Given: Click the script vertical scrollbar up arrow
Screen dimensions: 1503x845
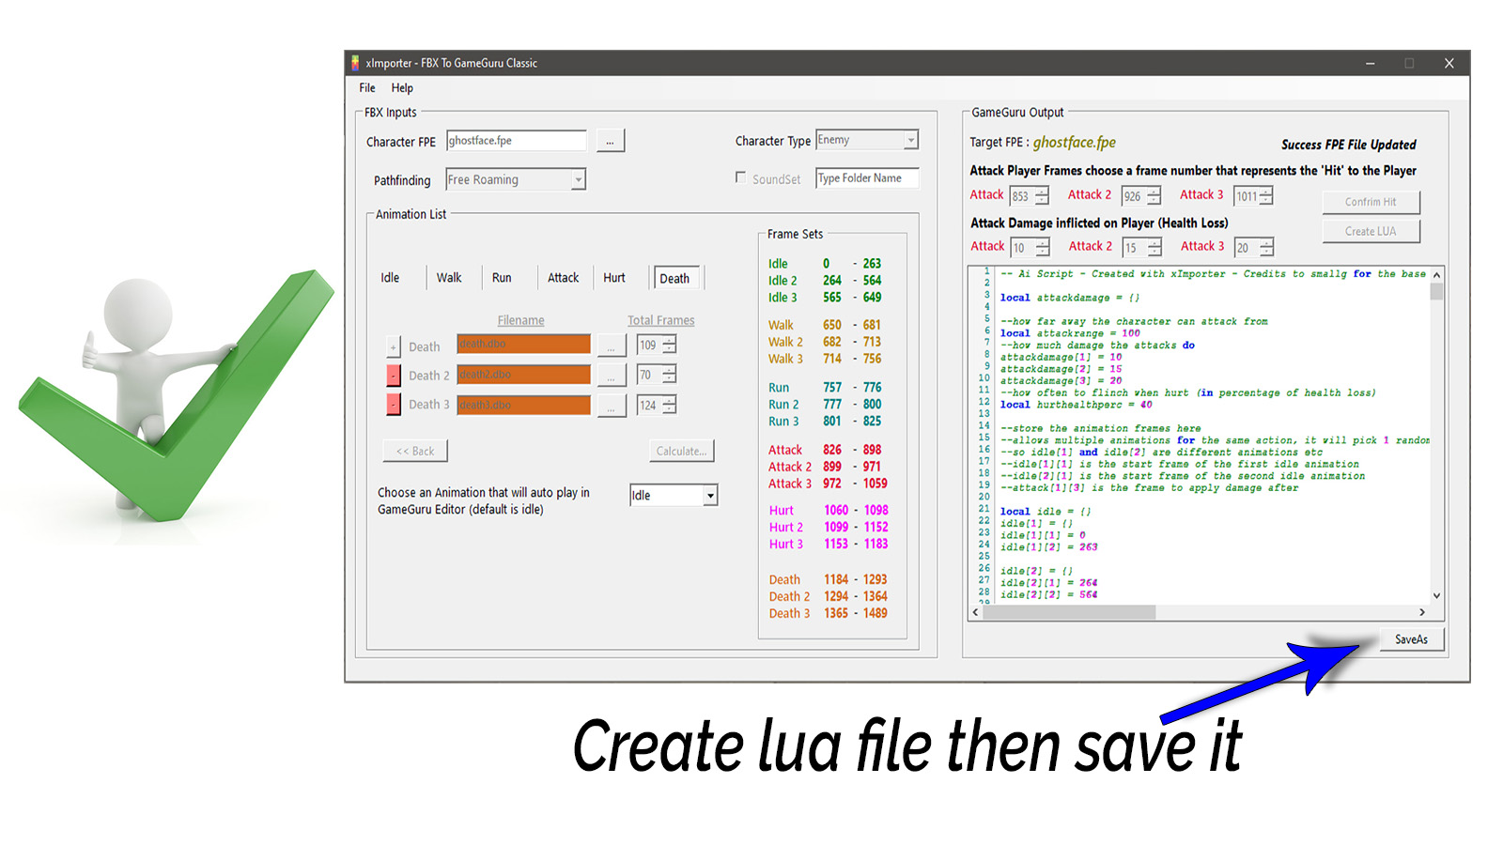Looking at the screenshot, I should click(1436, 275).
